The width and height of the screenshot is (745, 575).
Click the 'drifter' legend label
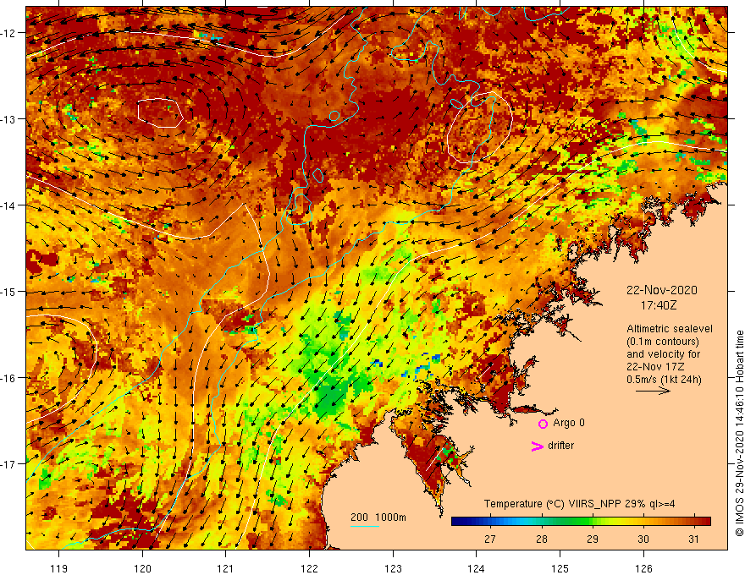coord(560,446)
